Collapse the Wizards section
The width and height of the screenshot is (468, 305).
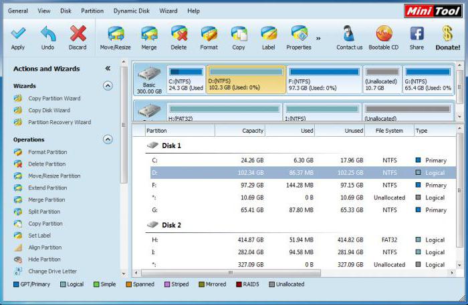(108, 86)
